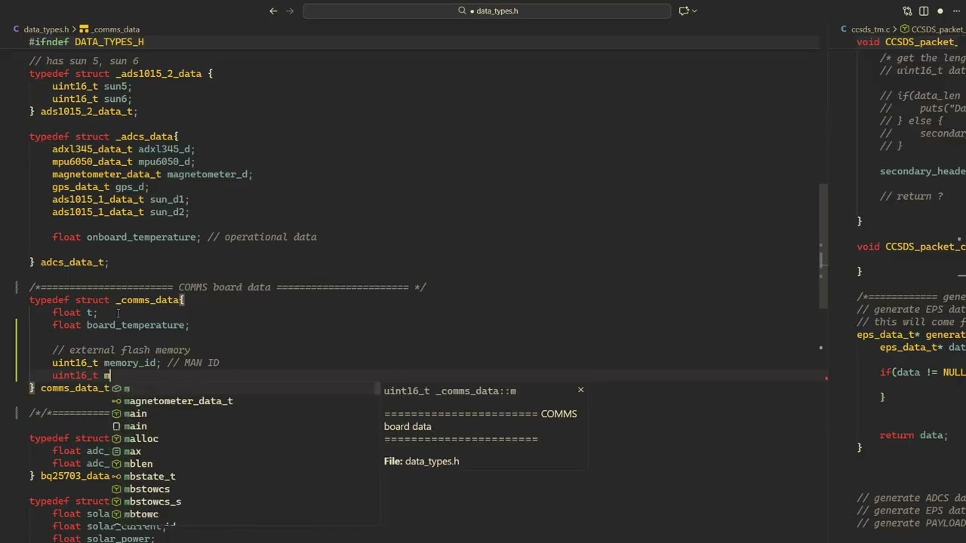
Task: Click 'magnetometer_data_t magnetometer_d;' line
Action: [152, 174]
